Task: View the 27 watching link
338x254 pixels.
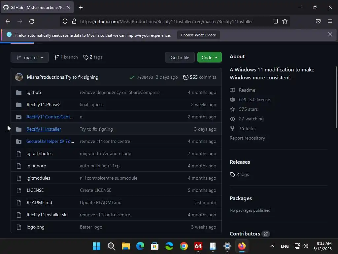Action: click(x=251, y=119)
